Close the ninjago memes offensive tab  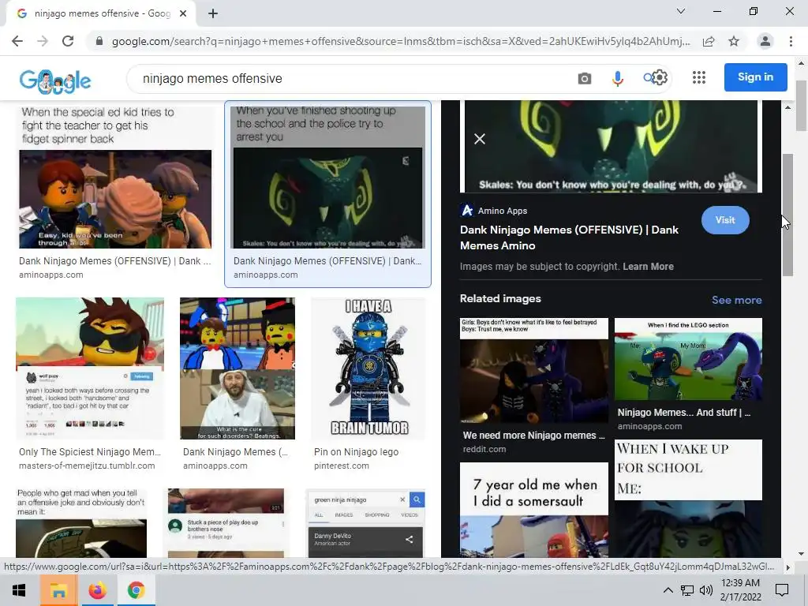[183, 13]
